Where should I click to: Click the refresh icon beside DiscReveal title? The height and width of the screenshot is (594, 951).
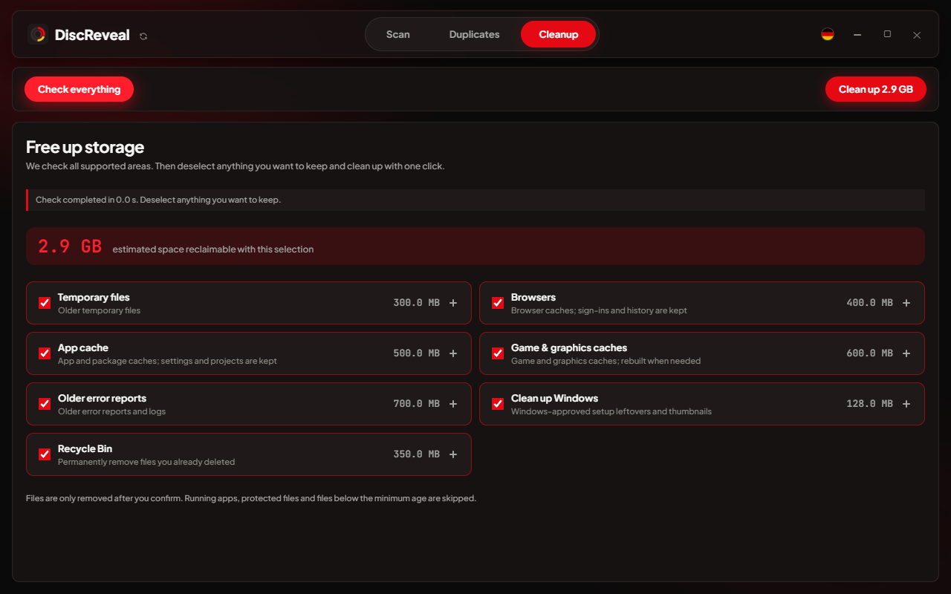[143, 36]
